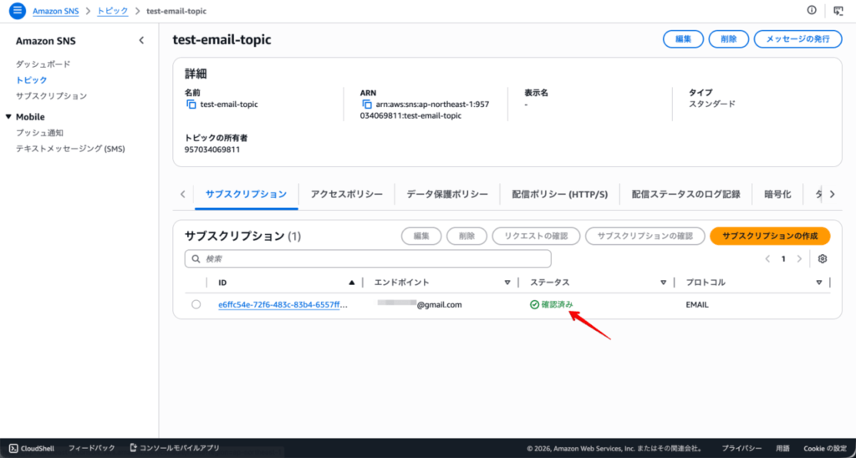Open the hamburger navigation menu icon

coord(18,10)
